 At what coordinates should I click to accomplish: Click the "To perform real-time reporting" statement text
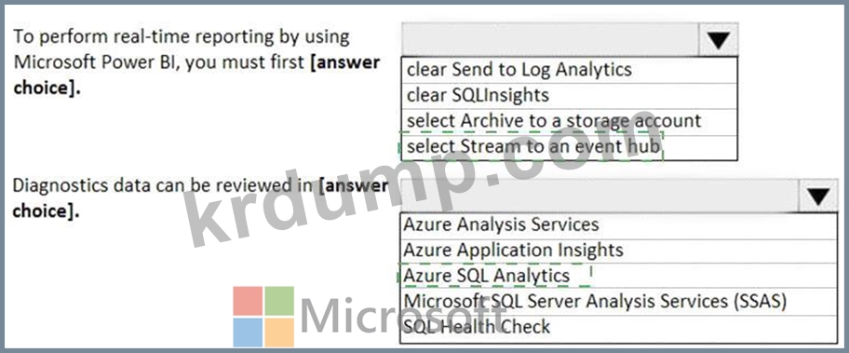pos(196,62)
